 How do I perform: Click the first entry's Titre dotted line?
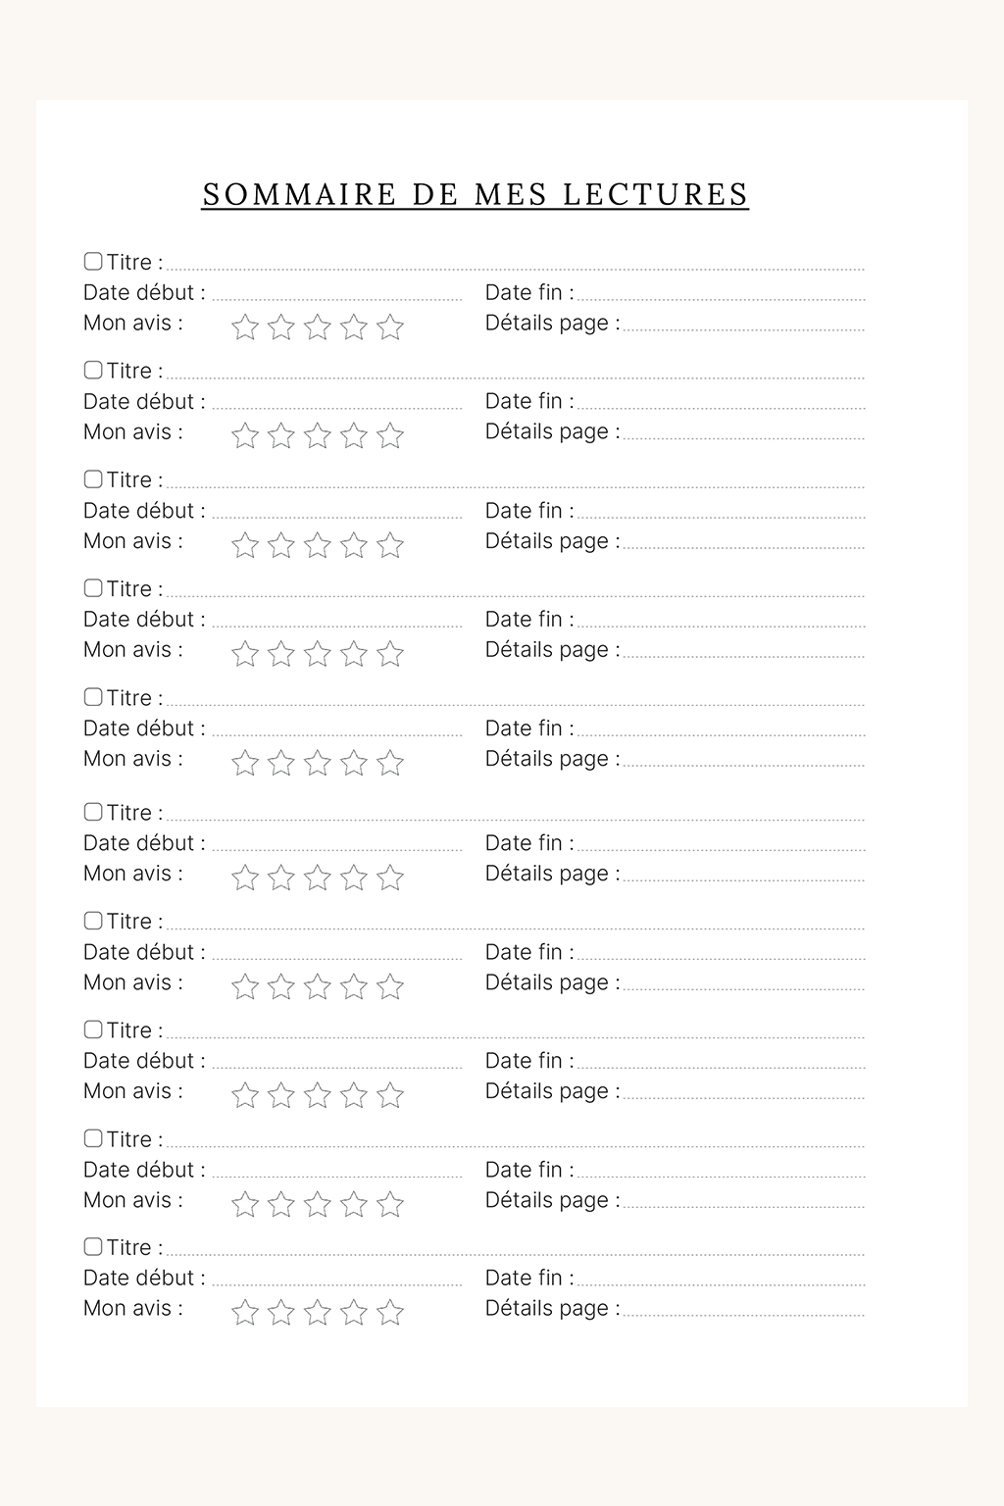coord(516,267)
